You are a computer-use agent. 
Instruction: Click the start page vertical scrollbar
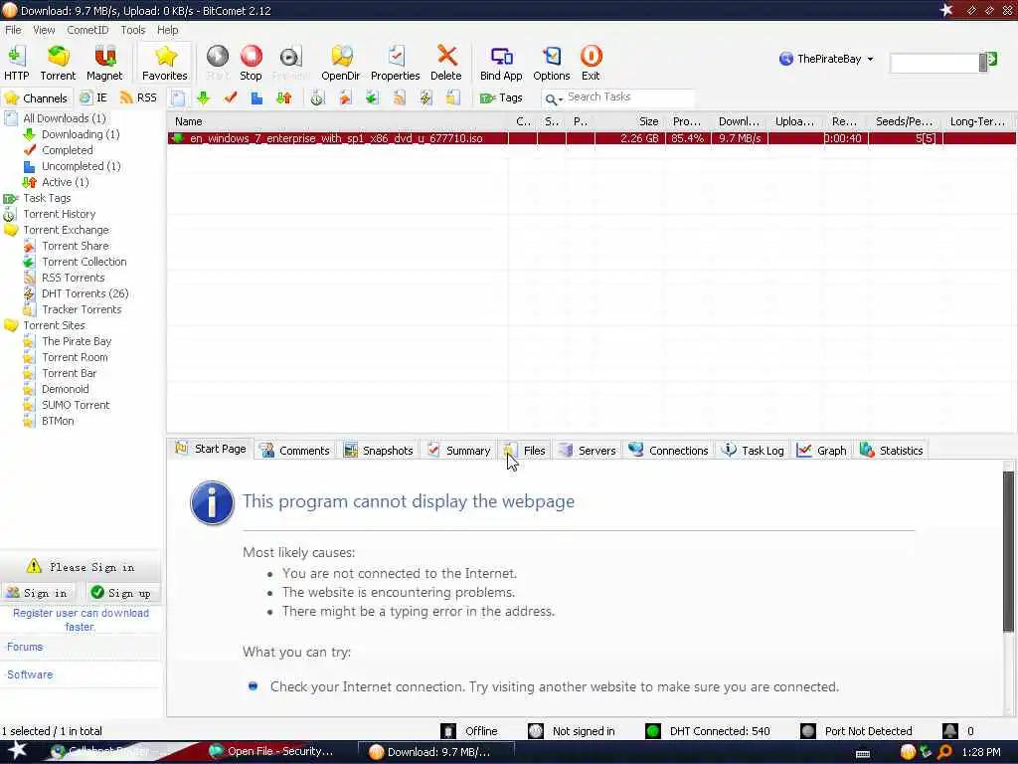[1008, 550]
